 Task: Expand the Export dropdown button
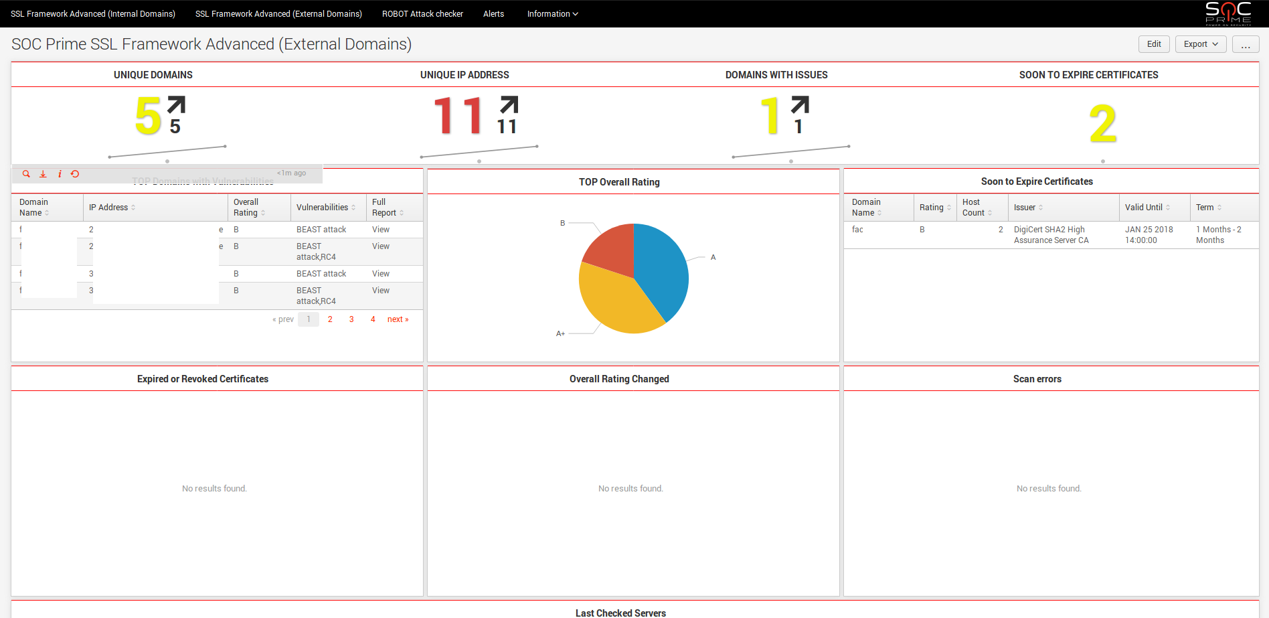[x=1200, y=44]
